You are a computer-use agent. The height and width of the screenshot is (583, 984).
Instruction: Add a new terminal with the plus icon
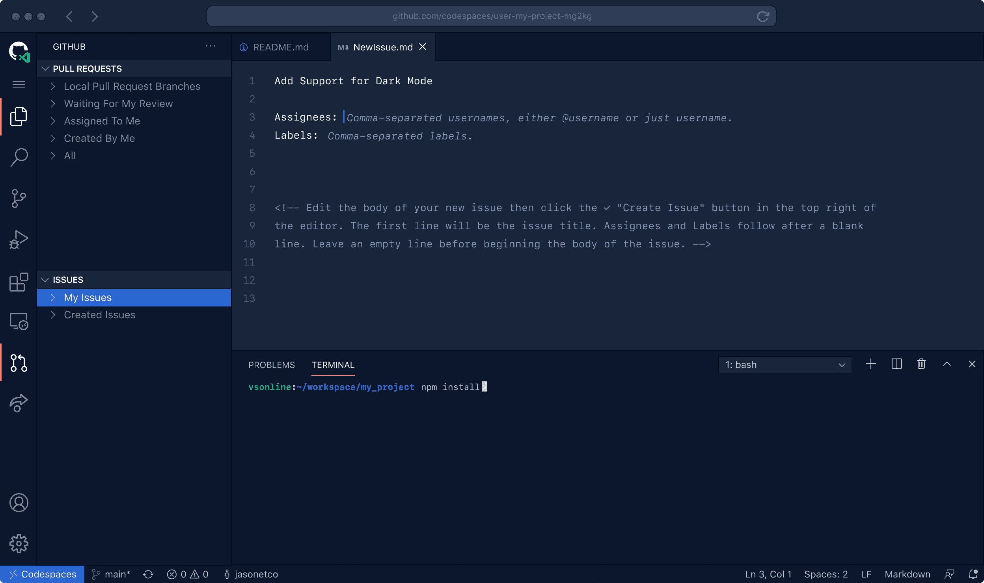(870, 364)
